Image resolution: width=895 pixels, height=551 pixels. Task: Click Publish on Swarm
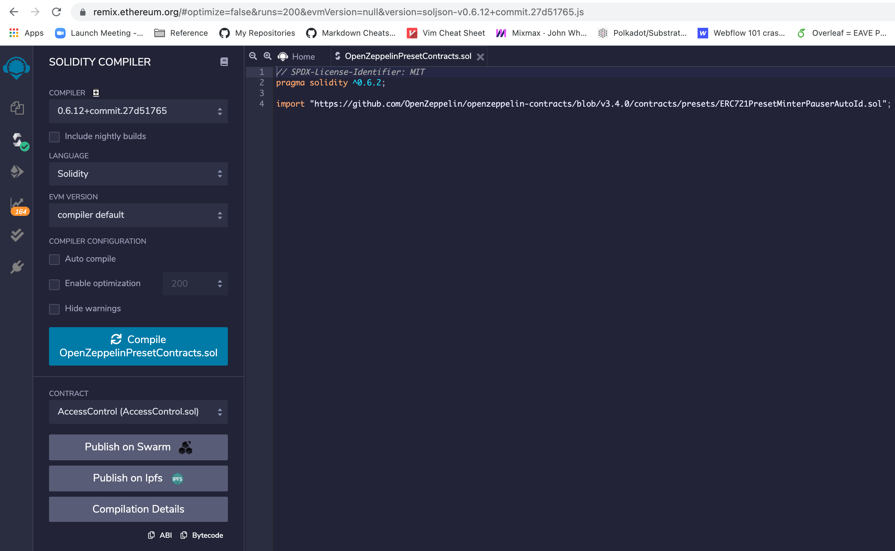coord(138,447)
